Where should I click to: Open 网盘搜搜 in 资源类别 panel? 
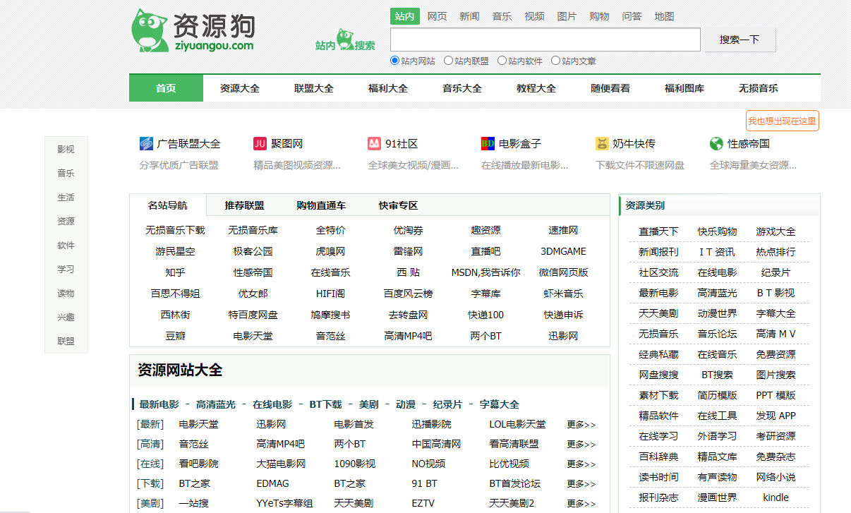(658, 375)
